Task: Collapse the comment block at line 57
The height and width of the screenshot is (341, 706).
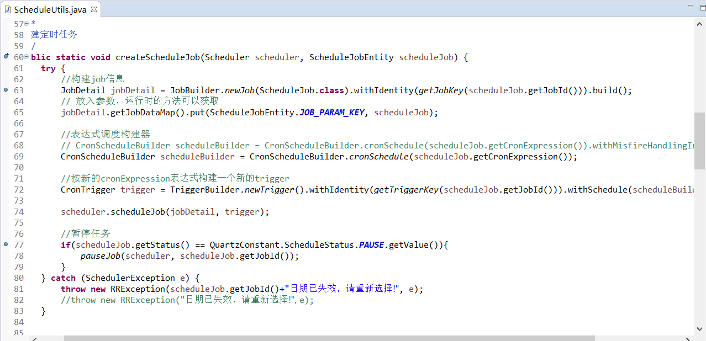Action: (x=26, y=24)
